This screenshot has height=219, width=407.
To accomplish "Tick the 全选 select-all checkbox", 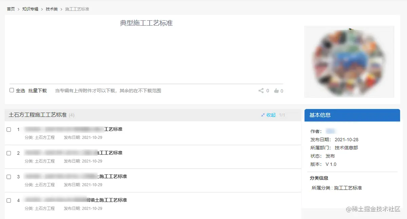I will coord(12,90).
